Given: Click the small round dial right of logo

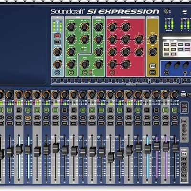Looking at the screenshot, I should (x=166, y=11).
